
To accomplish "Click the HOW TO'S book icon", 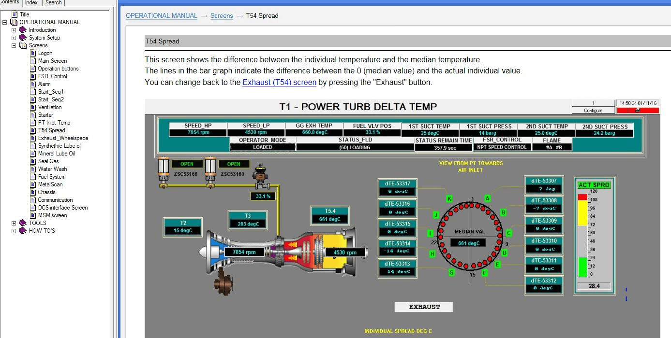I will [x=22, y=230].
